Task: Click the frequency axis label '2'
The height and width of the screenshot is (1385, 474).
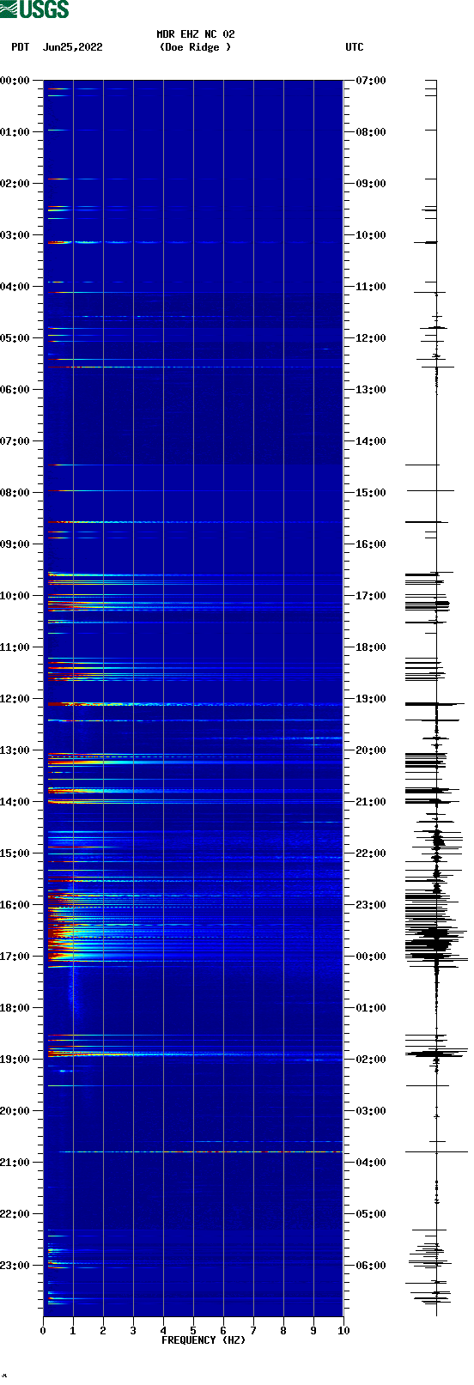Action: [103, 1331]
